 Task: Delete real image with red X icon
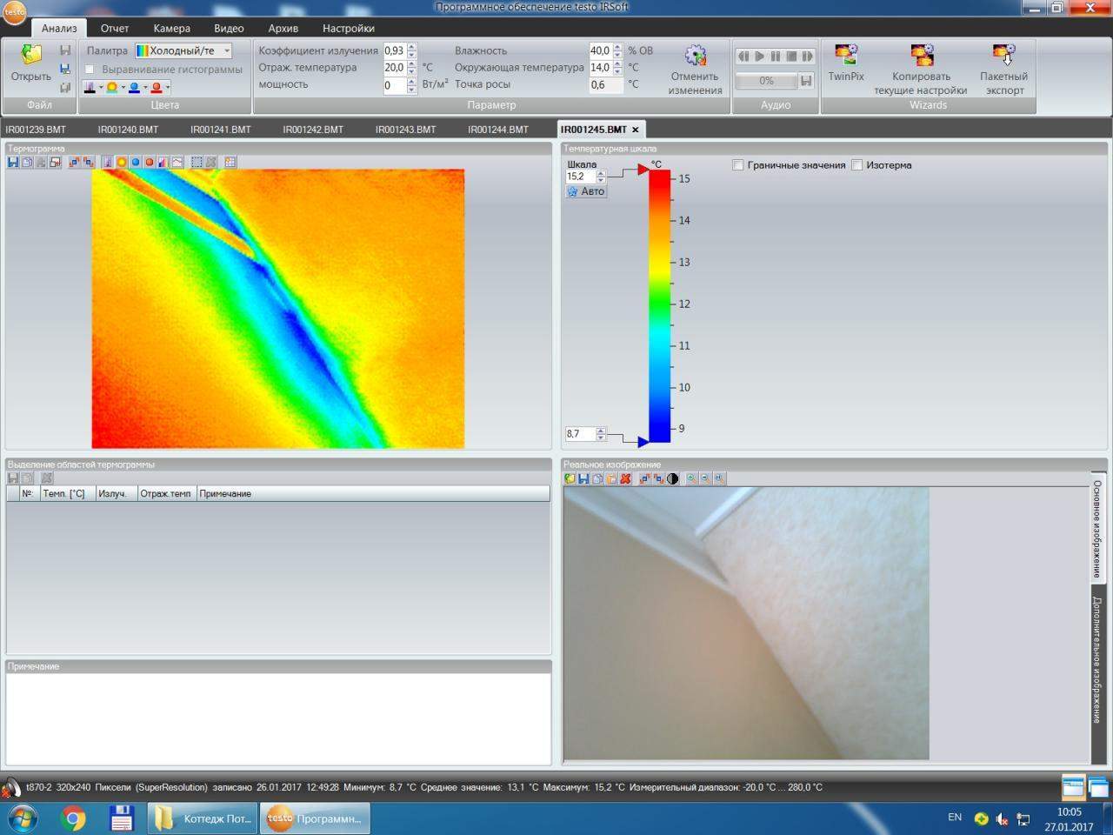[x=625, y=478]
